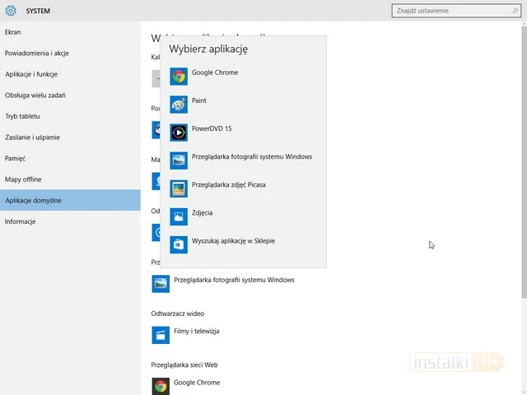Pick the PowerDVD 15 icon
Image resolution: width=527 pixels, height=395 pixels.
click(x=179, y=132)
